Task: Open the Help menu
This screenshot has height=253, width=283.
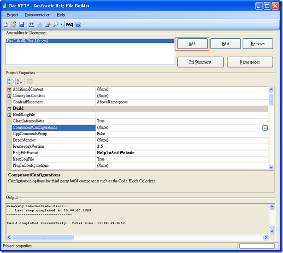Action: pos(61,15)
